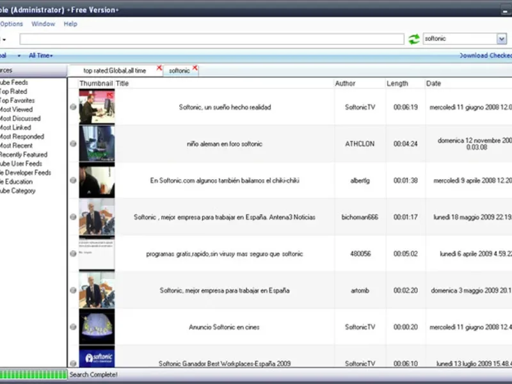Switch to top rated:Global,all time tab

tap(115, 70)
